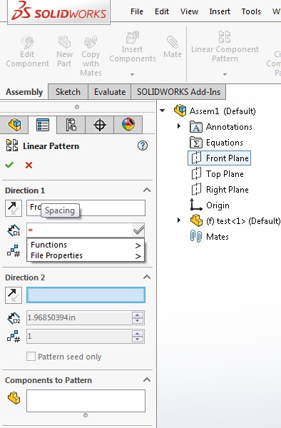
Task: Collapse the Components to Pattern section
Action: pyautogui.click(x=147, y=379)
